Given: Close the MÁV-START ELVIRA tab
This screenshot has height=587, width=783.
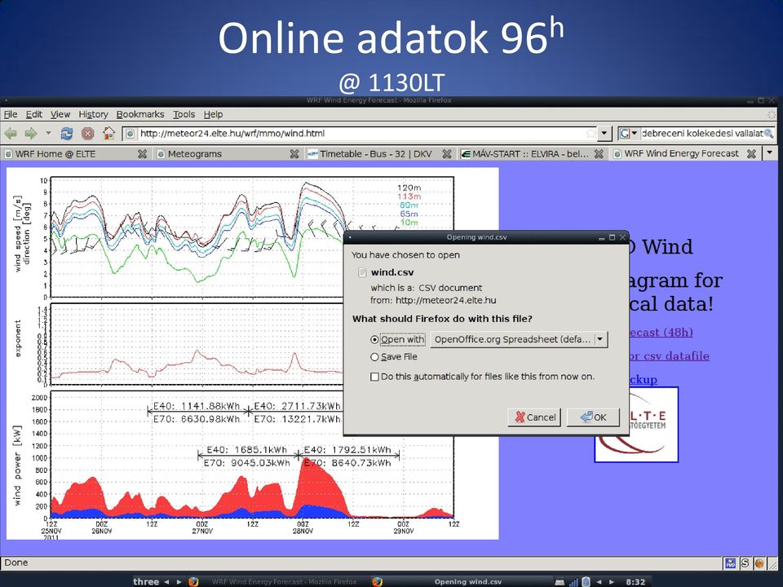Looking at the screenshot, I should (x=599, y=154).
